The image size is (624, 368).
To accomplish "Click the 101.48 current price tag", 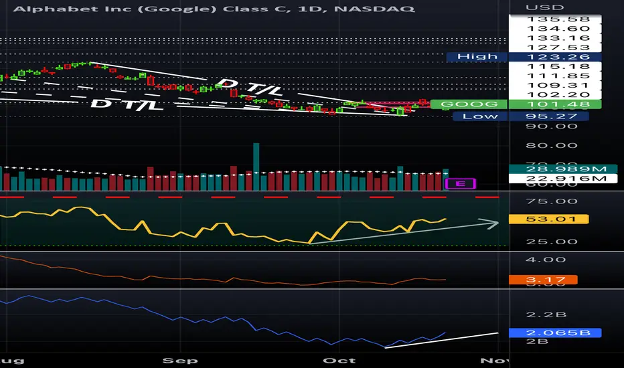I will (x=555, y=104).
